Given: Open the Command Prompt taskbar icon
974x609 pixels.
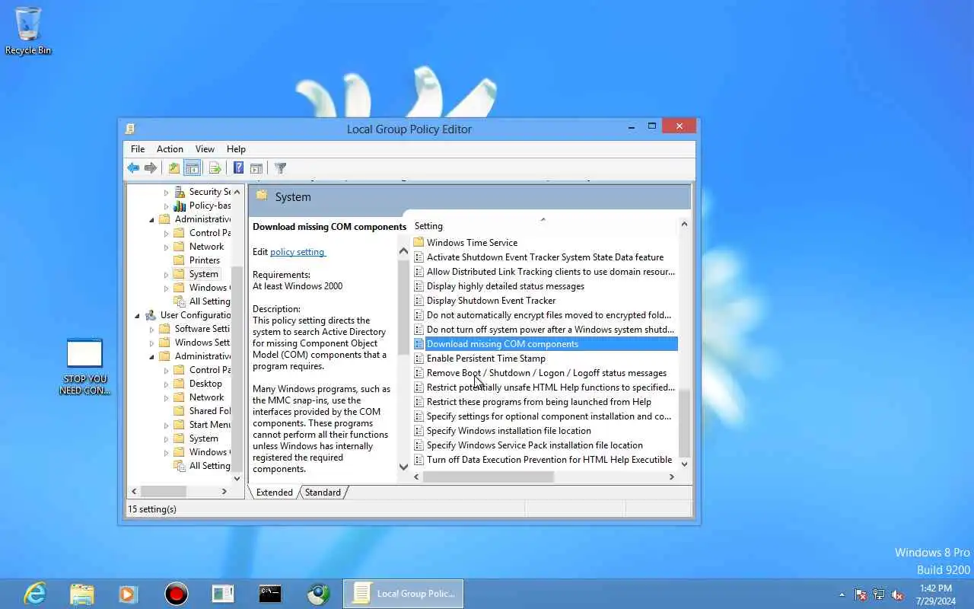Looking at the screenshot, I should coord(270,594).
